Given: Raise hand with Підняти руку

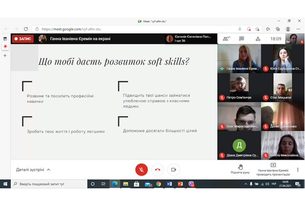Looking at the screenshot, I should point(240,169).
